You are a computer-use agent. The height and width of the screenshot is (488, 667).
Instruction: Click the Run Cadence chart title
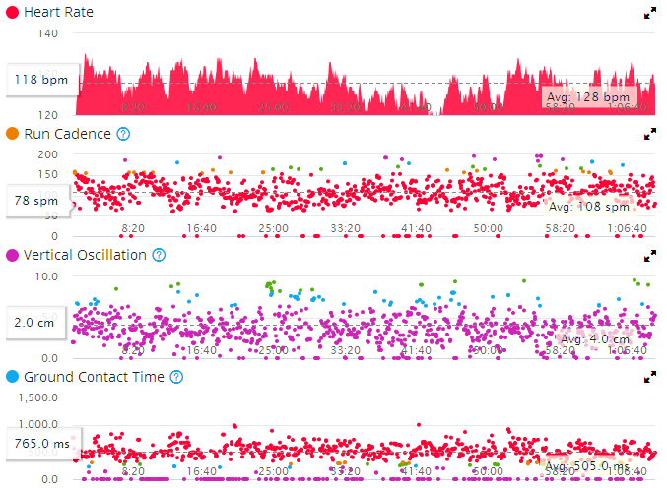point(67,134)
